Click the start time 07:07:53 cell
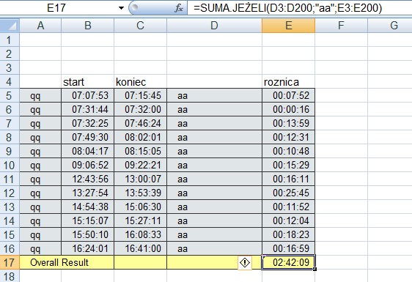 88,95
